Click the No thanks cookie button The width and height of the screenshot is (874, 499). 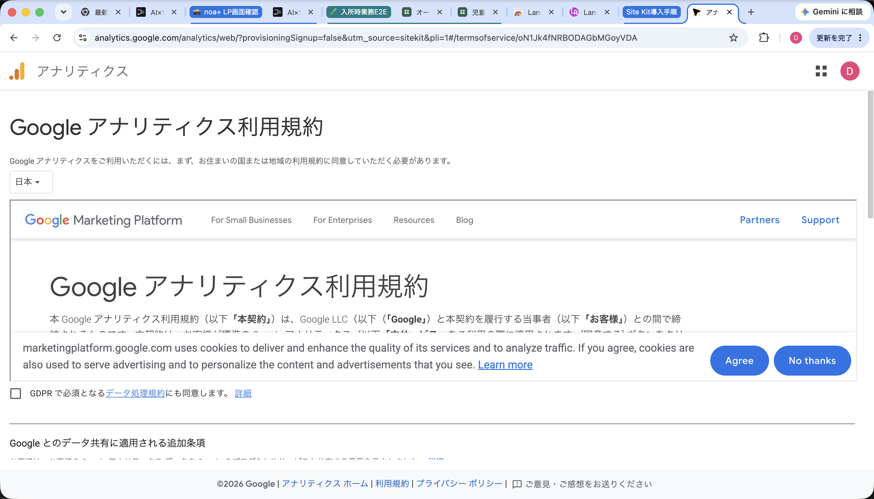click(812, 361)
